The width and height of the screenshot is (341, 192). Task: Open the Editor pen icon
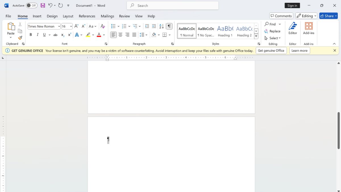tap(293, 26)
